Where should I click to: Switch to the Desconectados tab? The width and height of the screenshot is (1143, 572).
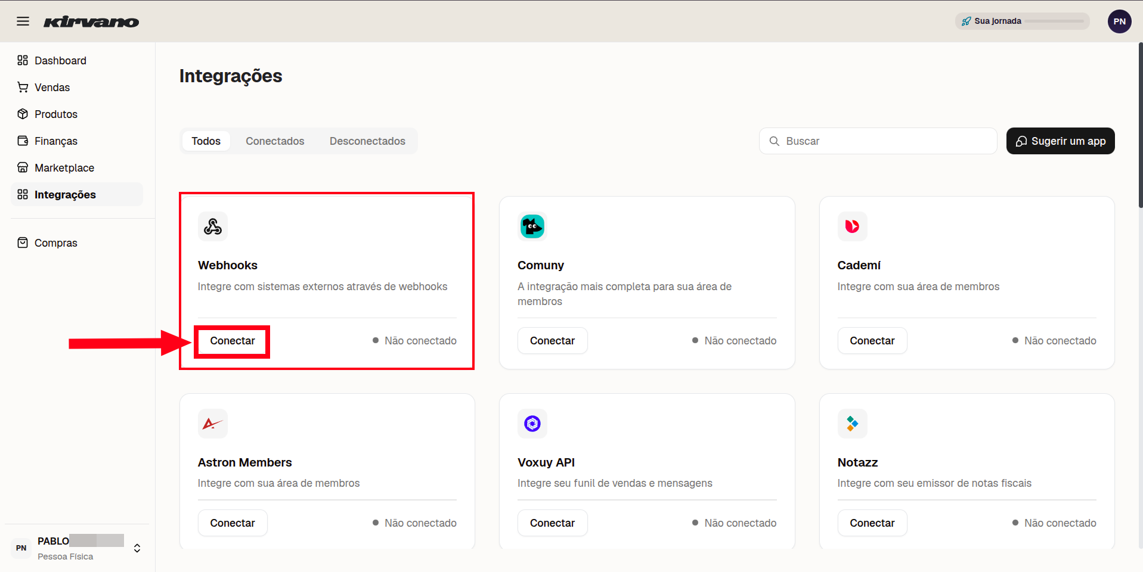367,141
